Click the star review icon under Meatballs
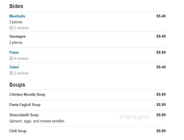 tap(11, 28)
